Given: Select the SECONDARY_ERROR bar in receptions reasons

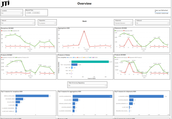Looking at the screenshot, I should 19,99.
